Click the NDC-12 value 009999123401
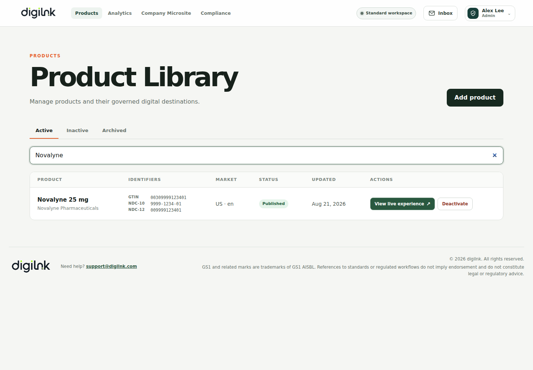The height and width of the screenshot is (370, 533). [x=166, y=210]
